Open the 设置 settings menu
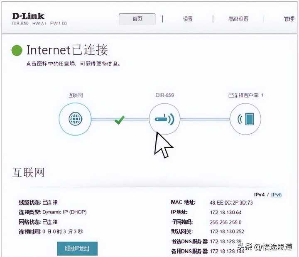 coord(188,19)
